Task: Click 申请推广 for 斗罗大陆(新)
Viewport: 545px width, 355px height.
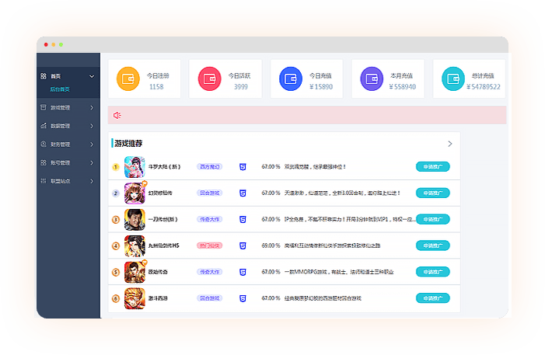Action: (x=433, y=167)
